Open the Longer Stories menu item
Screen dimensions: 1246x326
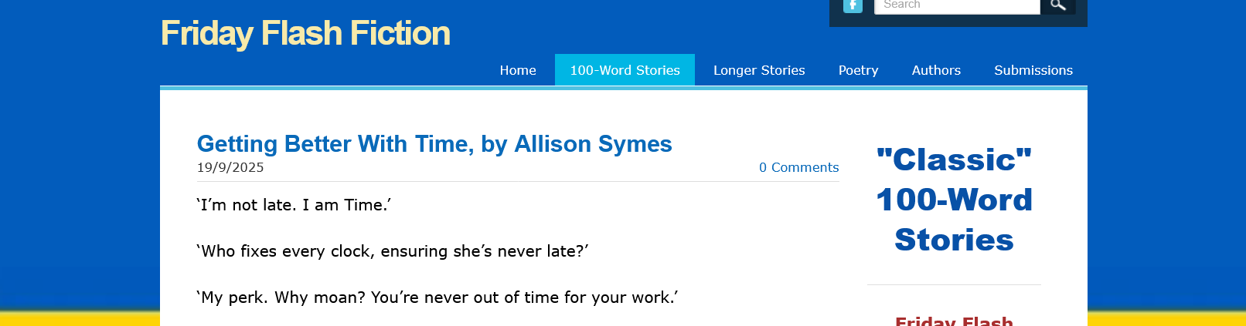click(x=759, y=70)
